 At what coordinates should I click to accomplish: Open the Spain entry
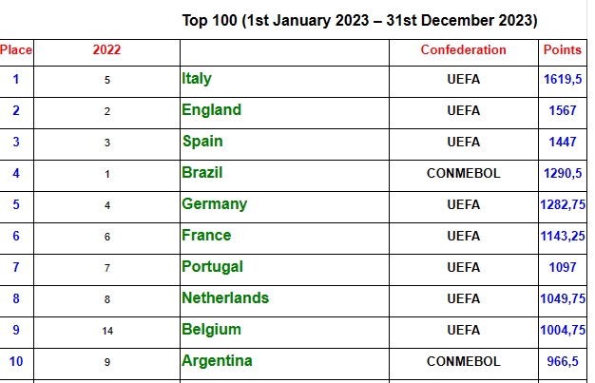202,142
